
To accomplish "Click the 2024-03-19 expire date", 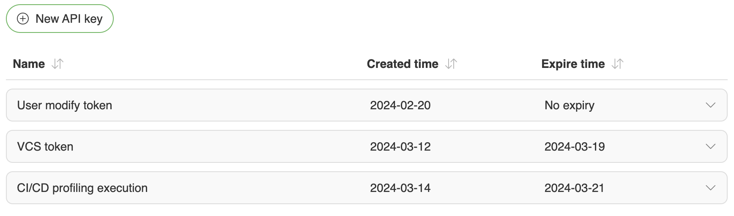I will pyautogui.click(x=574, y=146).
